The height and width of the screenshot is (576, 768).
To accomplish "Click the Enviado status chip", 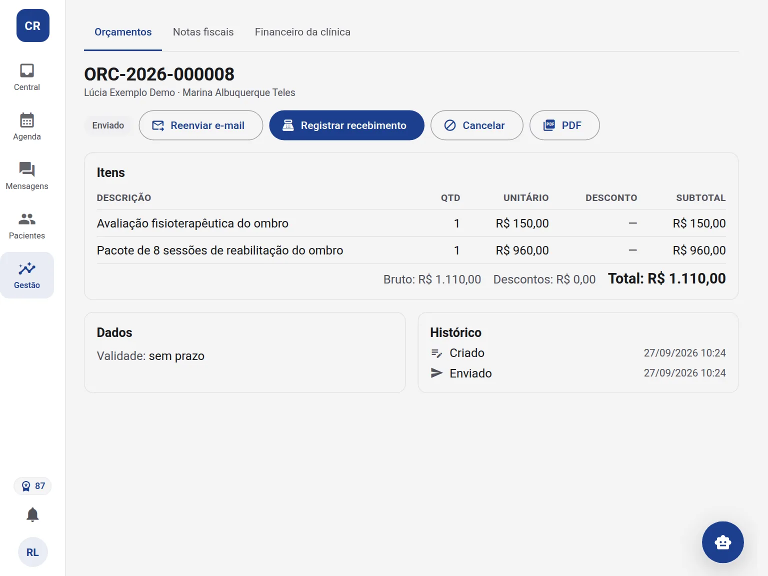I will pos(108,125).
